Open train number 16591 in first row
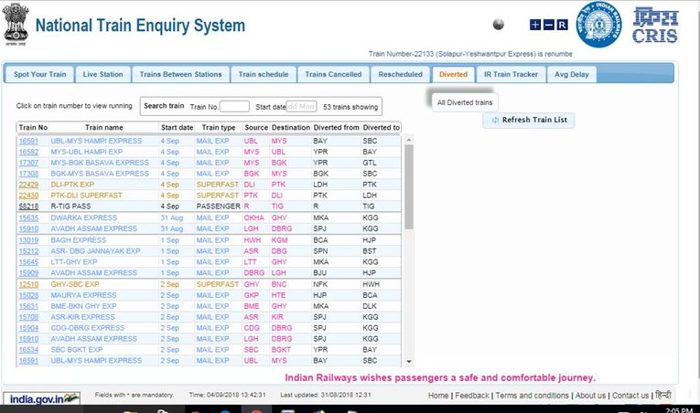Image resolution: width=700 pixels, height=413 pixels. click(28, 141)
